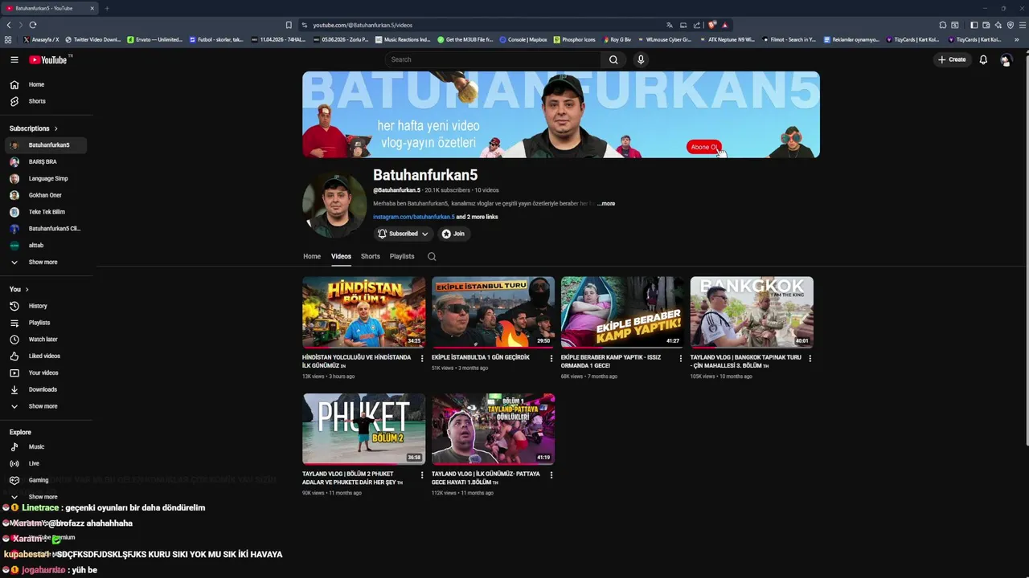Play Ekiple Beraber Kamp Yaptık thumbnail
The image size is (1029, 578).
[622, 312]
